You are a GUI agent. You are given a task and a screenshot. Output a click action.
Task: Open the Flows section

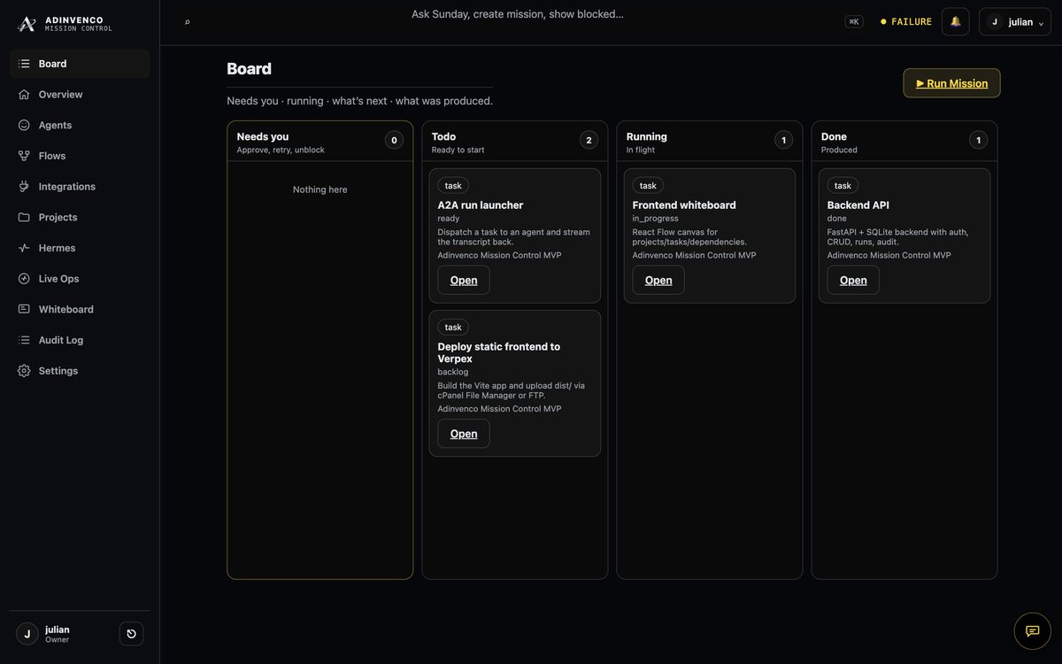(80, 156)
